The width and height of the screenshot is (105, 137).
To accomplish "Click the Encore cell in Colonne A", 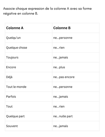I will [x=29, y=67].
